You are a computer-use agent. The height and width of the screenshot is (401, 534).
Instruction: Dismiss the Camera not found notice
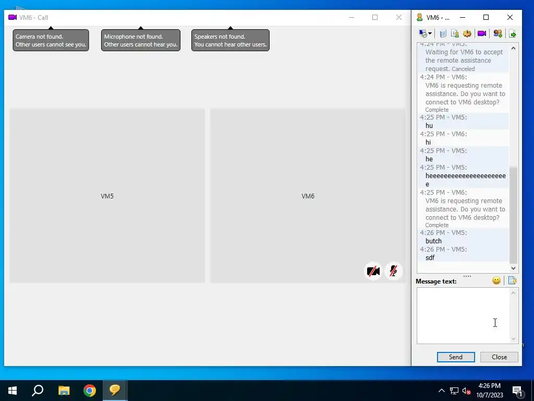click(51, 40)
